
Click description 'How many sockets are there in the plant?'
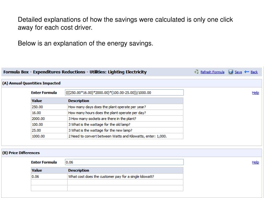[104, 119]
